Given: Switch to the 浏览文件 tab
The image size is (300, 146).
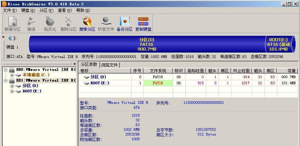Looking at the screenshot, I should tap(110, 65).
